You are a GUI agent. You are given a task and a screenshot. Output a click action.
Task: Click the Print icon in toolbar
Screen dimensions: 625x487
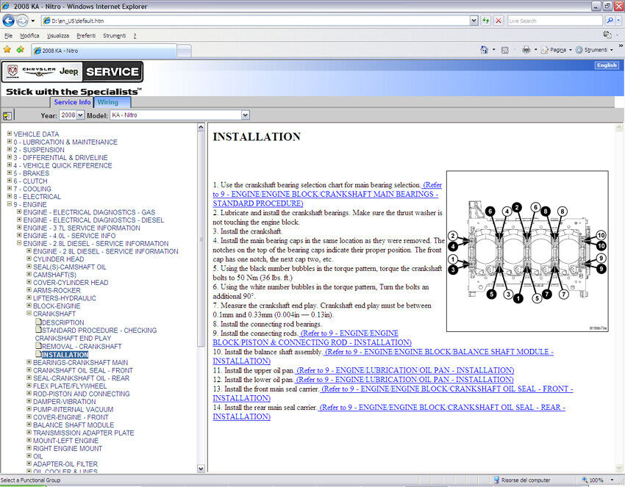click(x=526, y=50)
